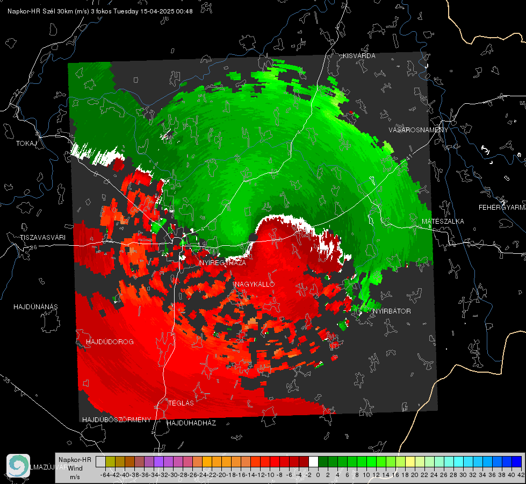Click the TÉGLÁS town label
The width and height of the screenshot is (526, 484).
tap(181, 403)
